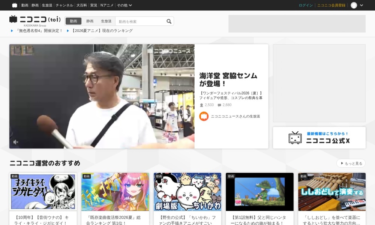Screen dimensions: 375x225
Task: Click the small TV icon in top bar
Action: point(15,5)
